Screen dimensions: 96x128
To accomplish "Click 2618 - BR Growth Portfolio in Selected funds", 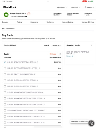I will (78, 53).
